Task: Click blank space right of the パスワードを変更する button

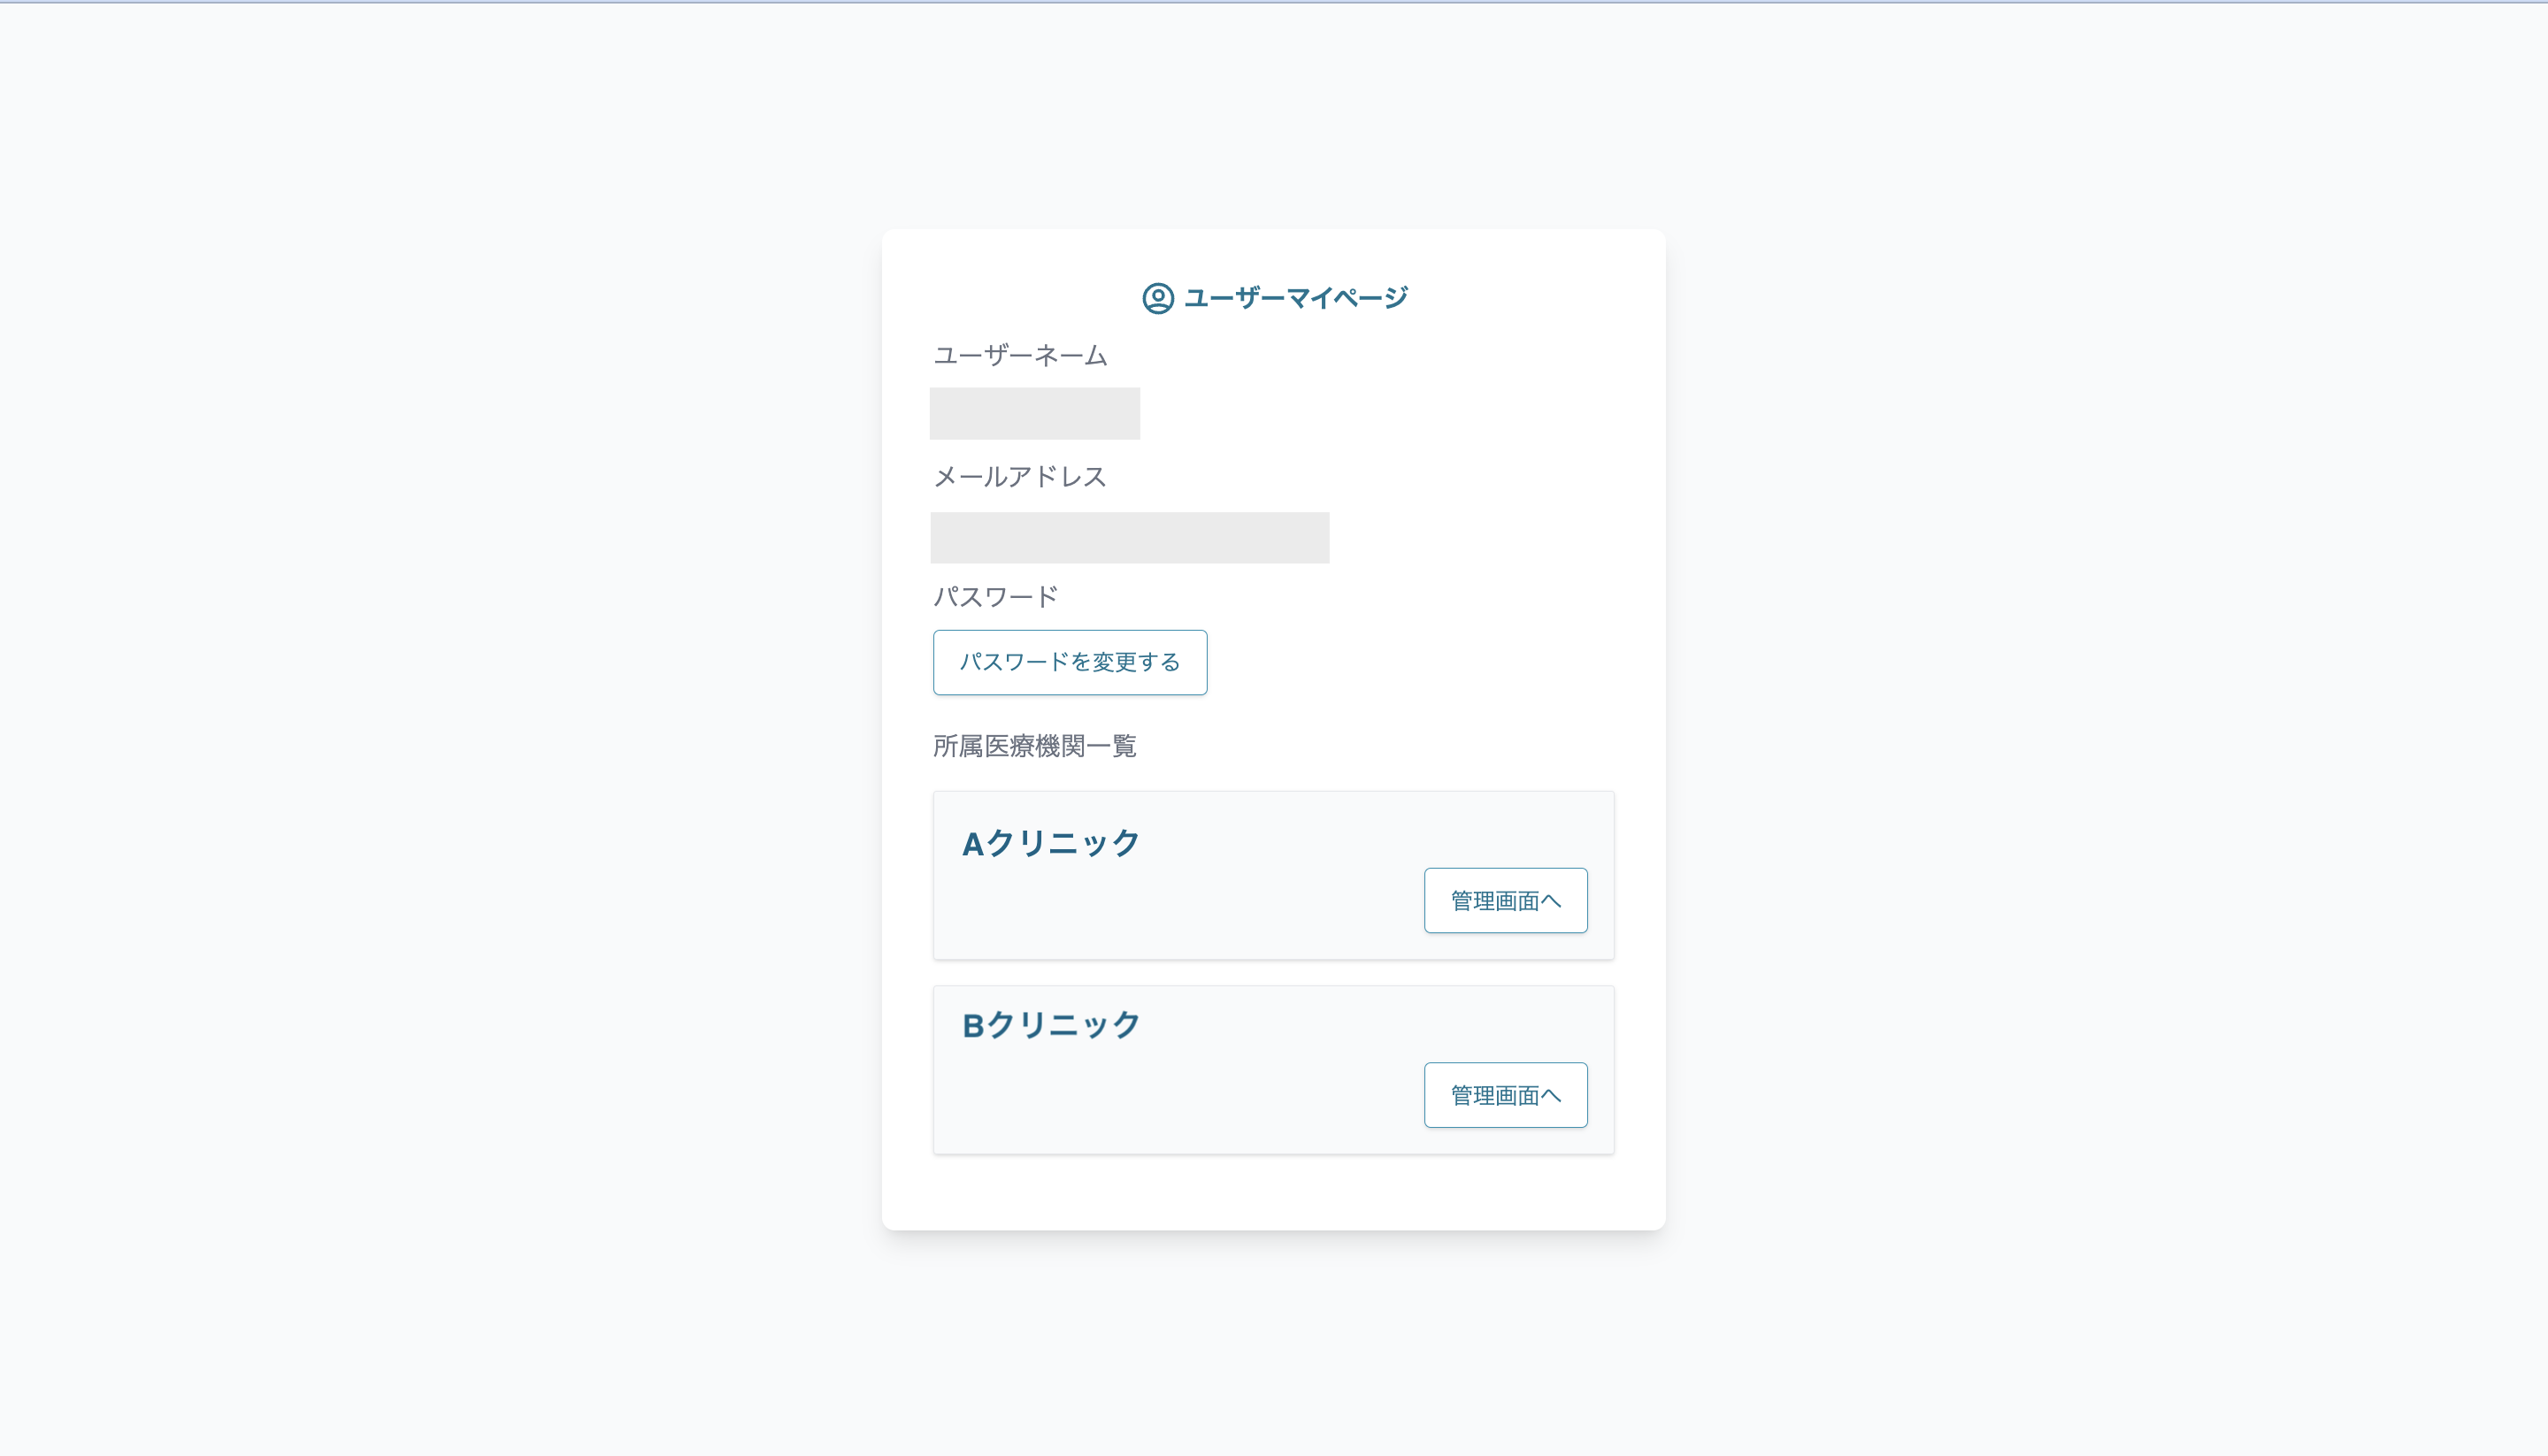Action: (x=1400, y=662)
